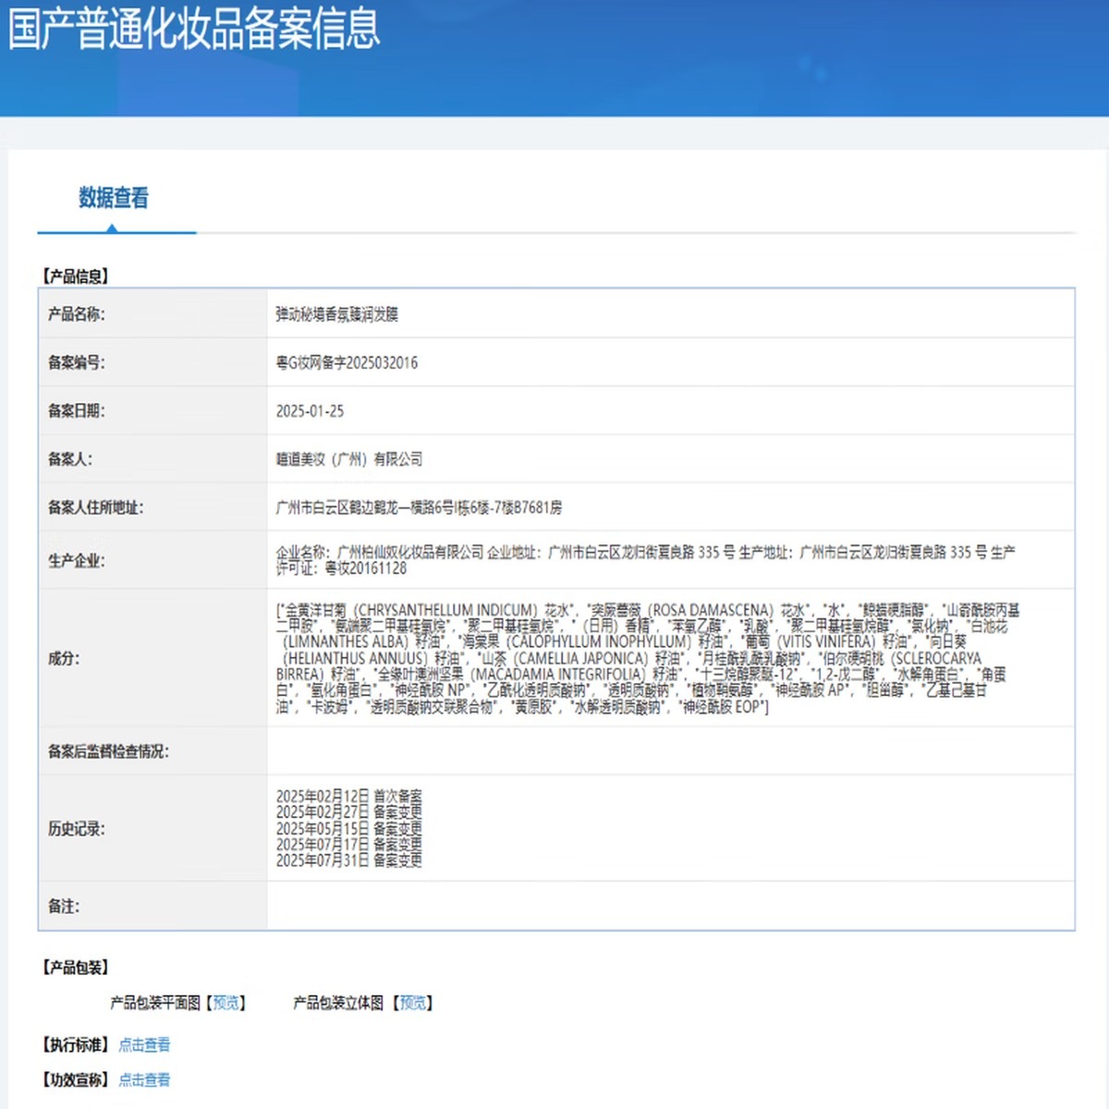Click the 产品包装平面图 label text

(155, 1003)
